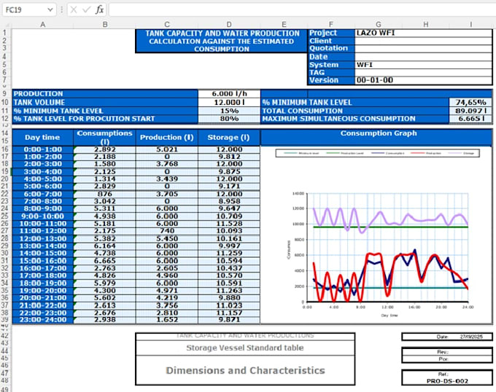Select the PRODUCTION value '6.000 l/h'
This screenshot has height=392, width=496.
tap(229, 94)
